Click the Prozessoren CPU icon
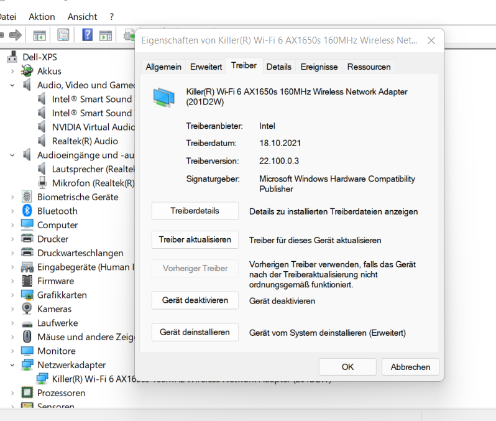Viewport: 496px width, 421px height. [27, 392]
